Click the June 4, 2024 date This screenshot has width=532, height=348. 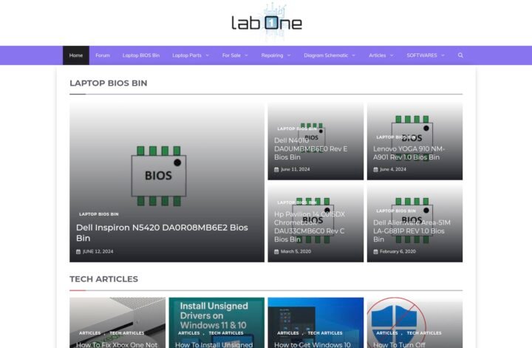(x=393, y=170)
